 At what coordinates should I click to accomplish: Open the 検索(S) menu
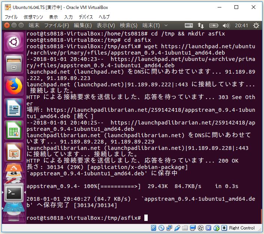click(x=129, y=25)
